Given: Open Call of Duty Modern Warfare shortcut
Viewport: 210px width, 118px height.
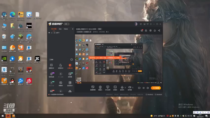Looking at the screenshot, I should (x=29, y=28).
